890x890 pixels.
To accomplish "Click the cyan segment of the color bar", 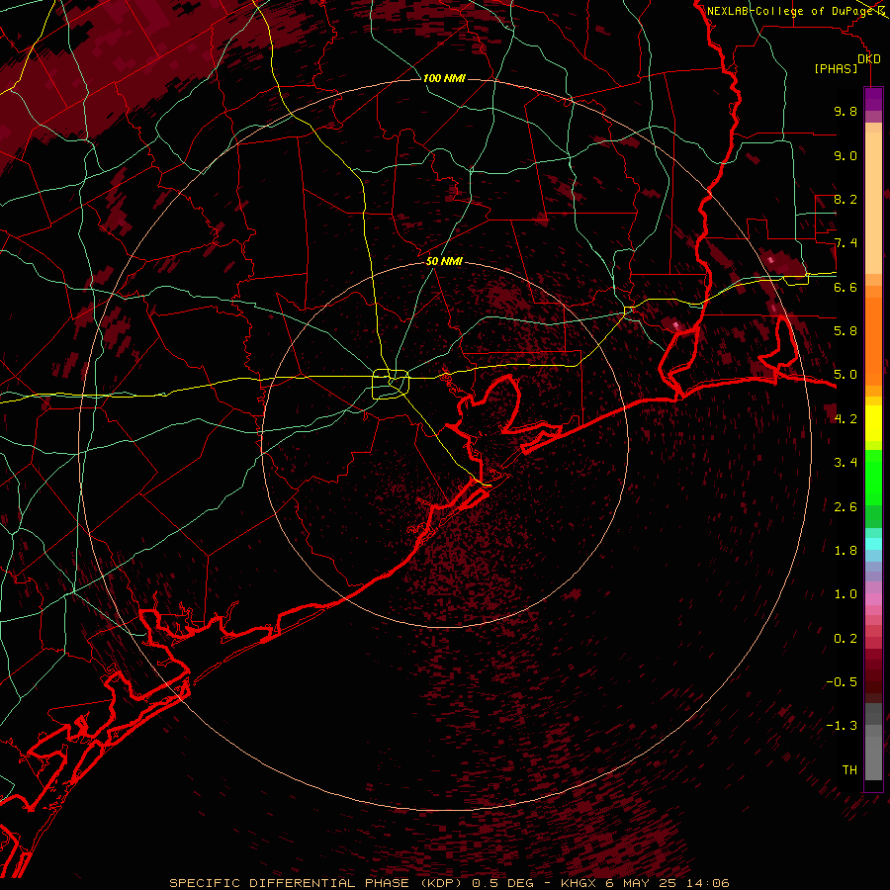I will pyautogui.click(x=873, y=544).
